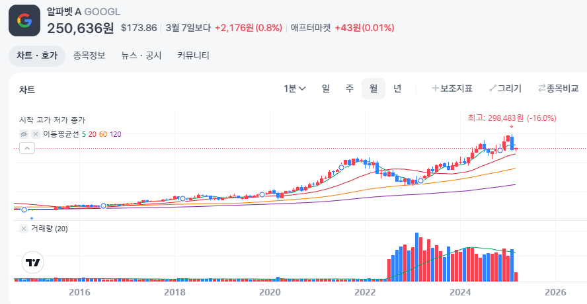This screenshot has height=304, width=587.
Task: Open 종목비교 stock comparison
Action: (558, 89)
